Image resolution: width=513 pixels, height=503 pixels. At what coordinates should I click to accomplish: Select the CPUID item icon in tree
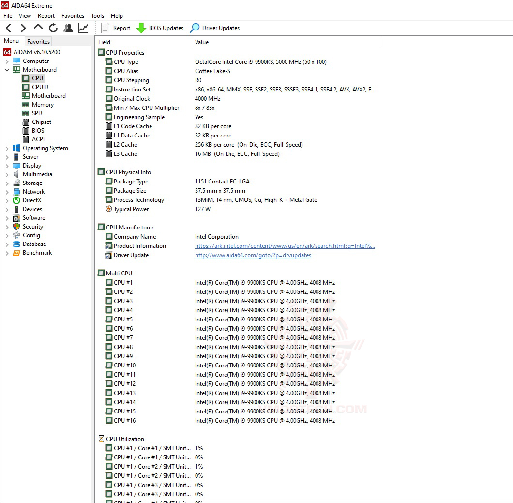click(x=26, y=87)
